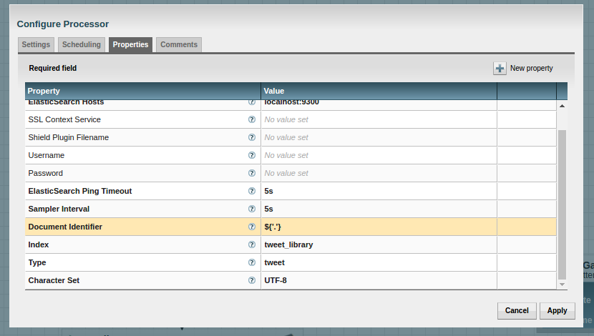This screenshot has height=336, width=594.
Task: Set a value for Username
Action: (x=379, y=155)
